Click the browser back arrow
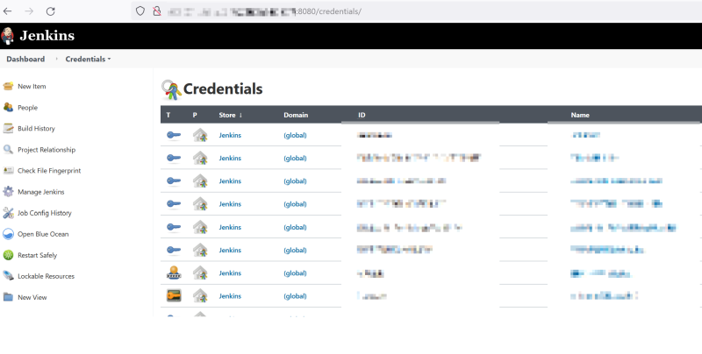The image size is (702, 354). click(x=8, y=11)
